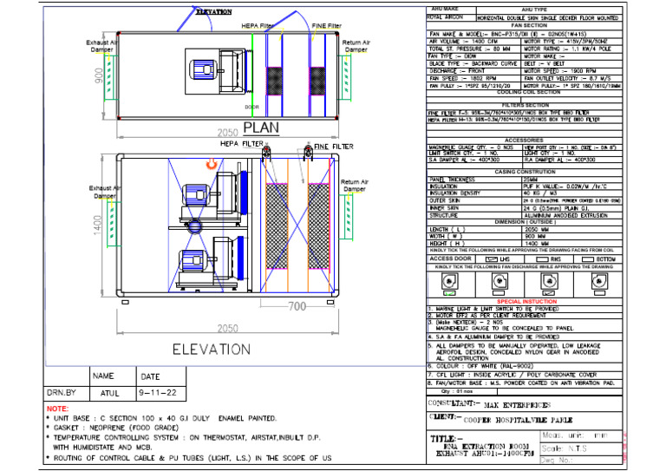
Task: Tick the BOTTOM access door checkbox
Action: coord(588,259)
